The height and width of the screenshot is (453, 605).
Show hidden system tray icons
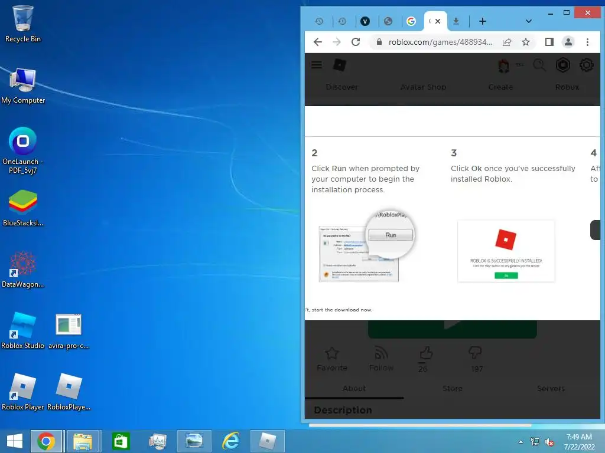pos(521,442)
